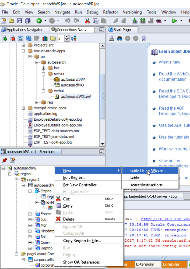Expand the Ename node in Structure tree
The width and height of the screenshot is (190, 269).
(x=30, y=214)
